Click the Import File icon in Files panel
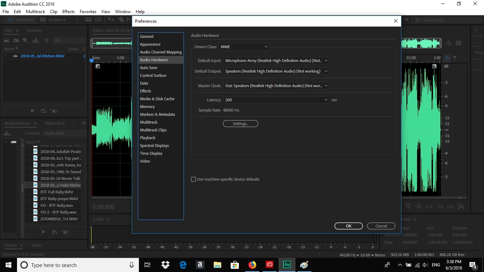Screen dimensions: 484x272 point(16,41)
